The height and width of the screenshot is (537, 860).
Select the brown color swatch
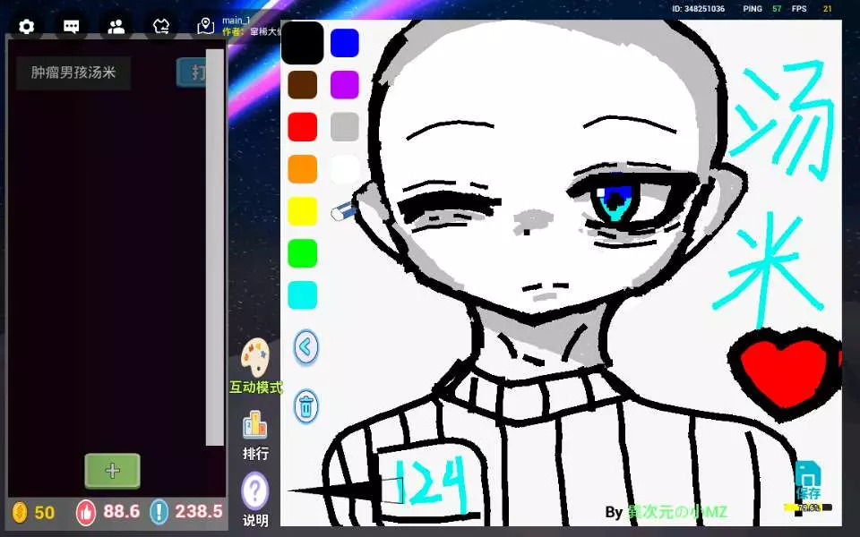pyautogui.click(x=302, y=85)
